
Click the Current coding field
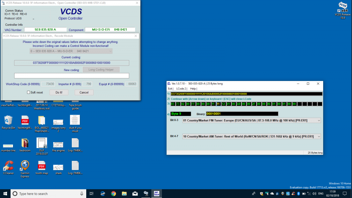(x=71, y=63)
